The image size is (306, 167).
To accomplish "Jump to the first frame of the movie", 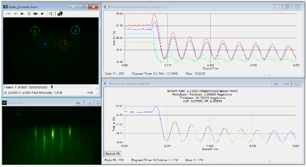I will tap(8, 14).
